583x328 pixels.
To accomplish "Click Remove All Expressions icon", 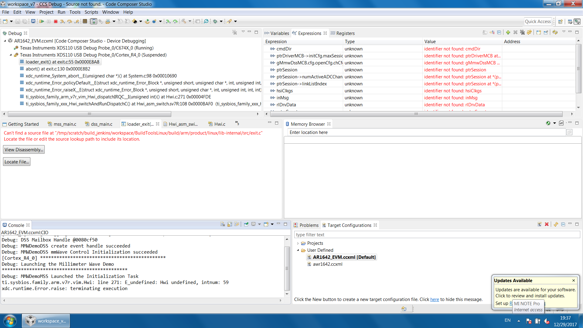I will pos(522,32).
